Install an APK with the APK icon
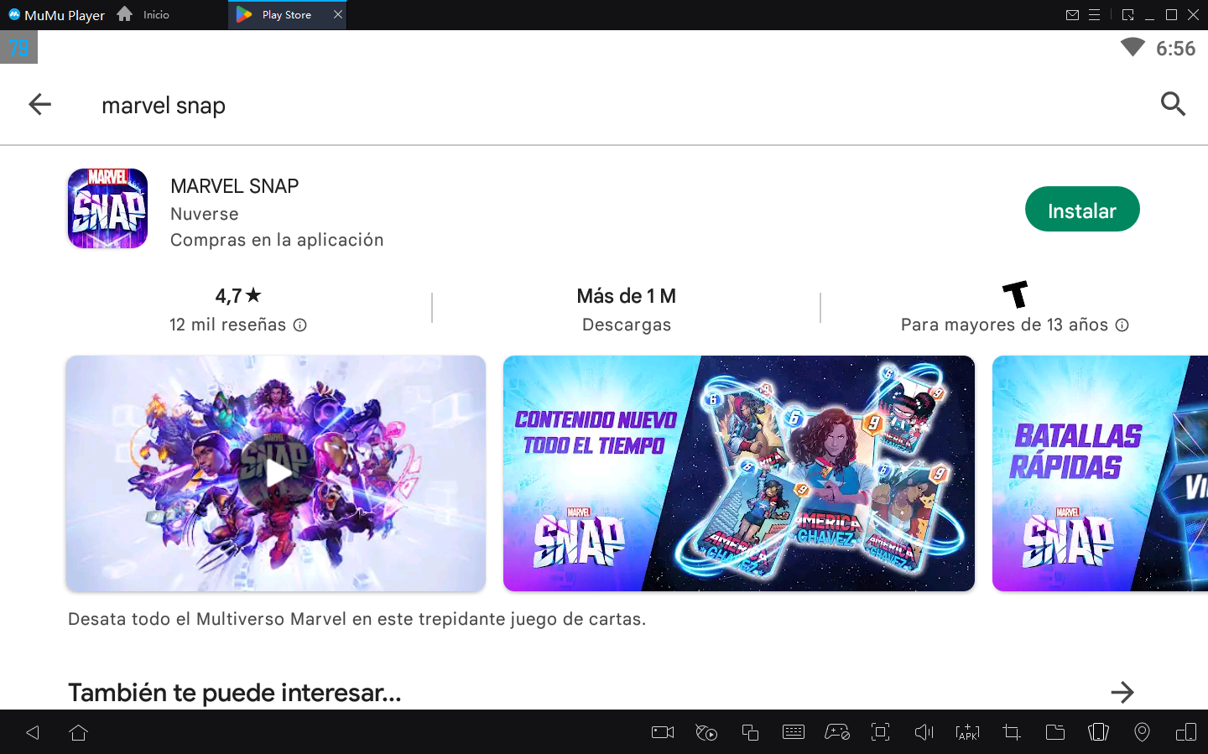Viewport: 1208px width, 754px height. click(x=967, y=733)
